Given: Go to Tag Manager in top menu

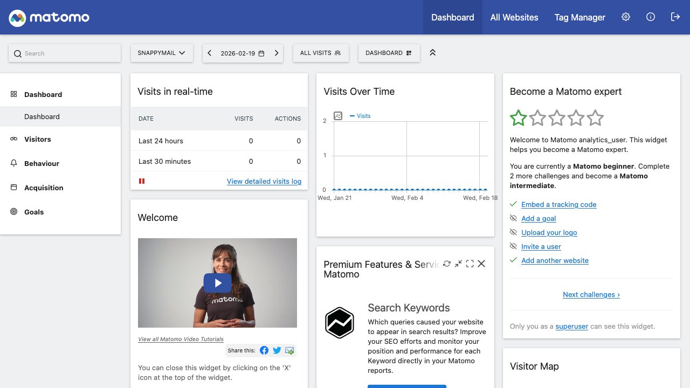Looking at the screenshot, I should pos(579,17).
